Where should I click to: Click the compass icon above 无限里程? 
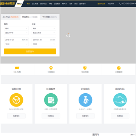coord(119,68)
